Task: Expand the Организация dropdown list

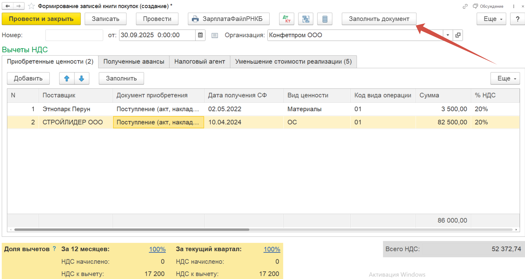Action: [x=448, y=35]
